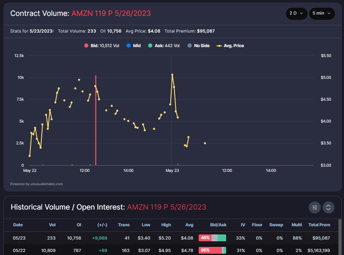
Task: Click the Historical Volume AMZN 119 P title
Action: (x=108, y=207)
